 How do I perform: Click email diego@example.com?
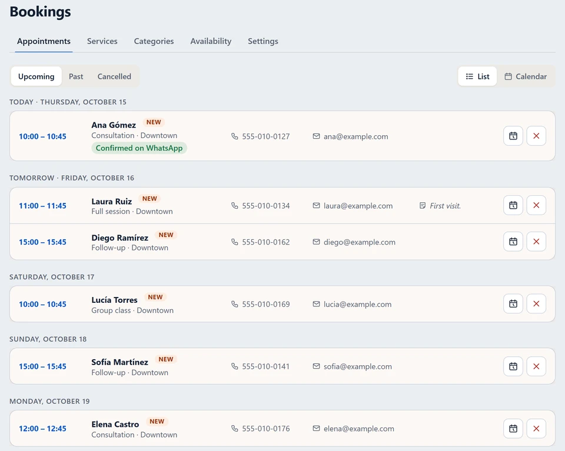coord(360,242)
